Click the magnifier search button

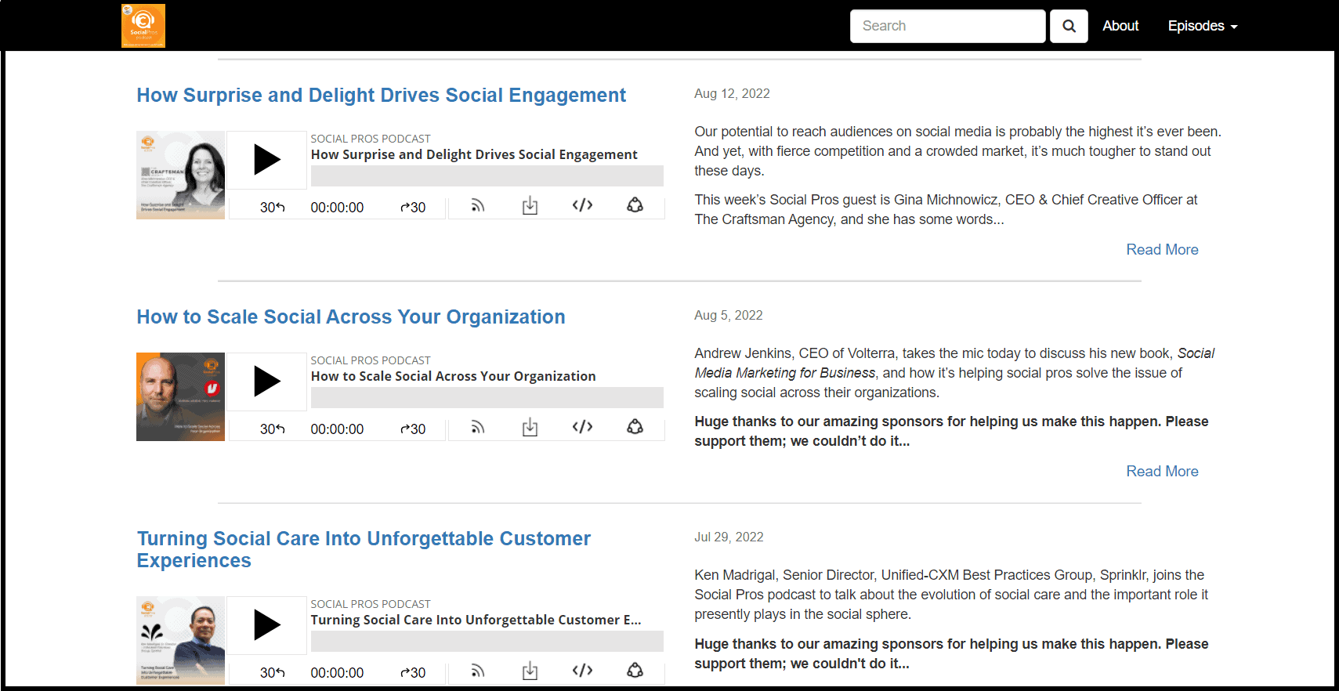click(1069, 26)
